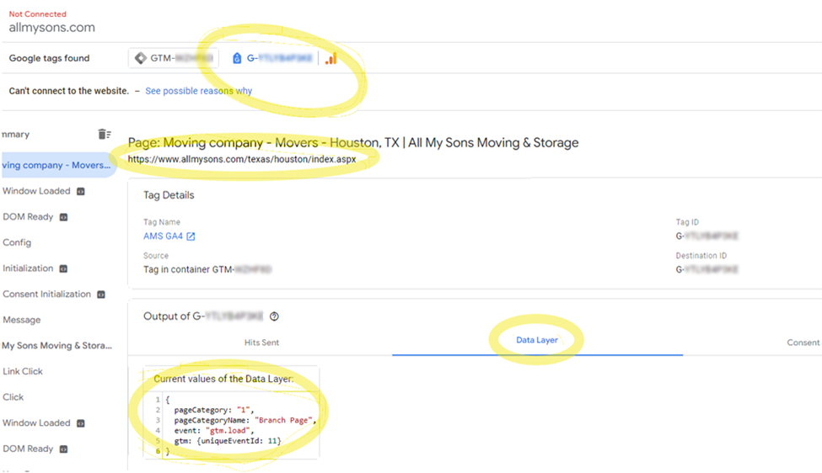822x473 pixels.
Task: Select the Consent Initialization event
Action: (46, 294)
